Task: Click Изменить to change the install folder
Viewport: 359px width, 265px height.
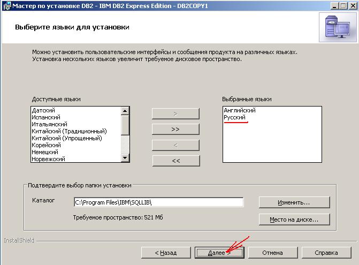Action: [x=294, y=202]
